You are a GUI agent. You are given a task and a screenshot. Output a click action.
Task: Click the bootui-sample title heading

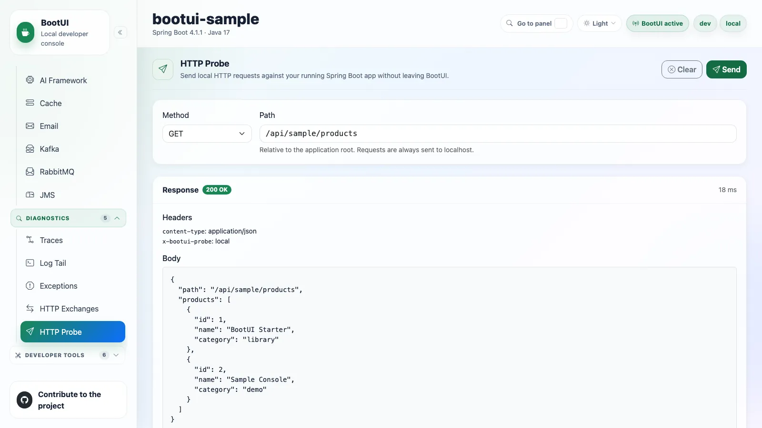click(x=206, y=19)
